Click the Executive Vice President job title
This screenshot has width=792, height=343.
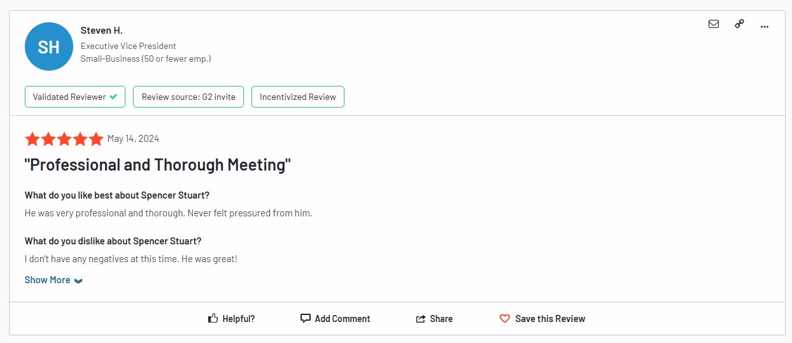click(x=129, y=46)
